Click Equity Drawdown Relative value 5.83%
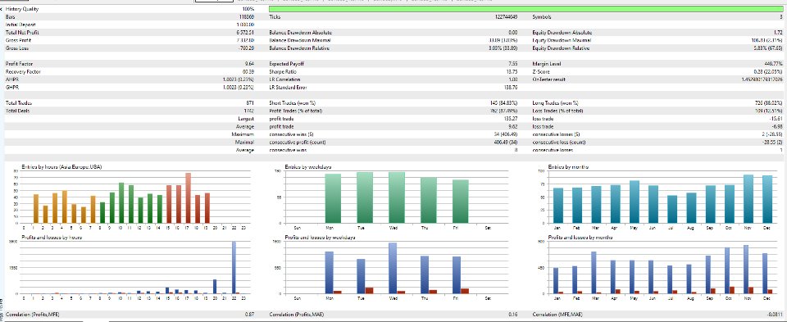 point(768,48)
